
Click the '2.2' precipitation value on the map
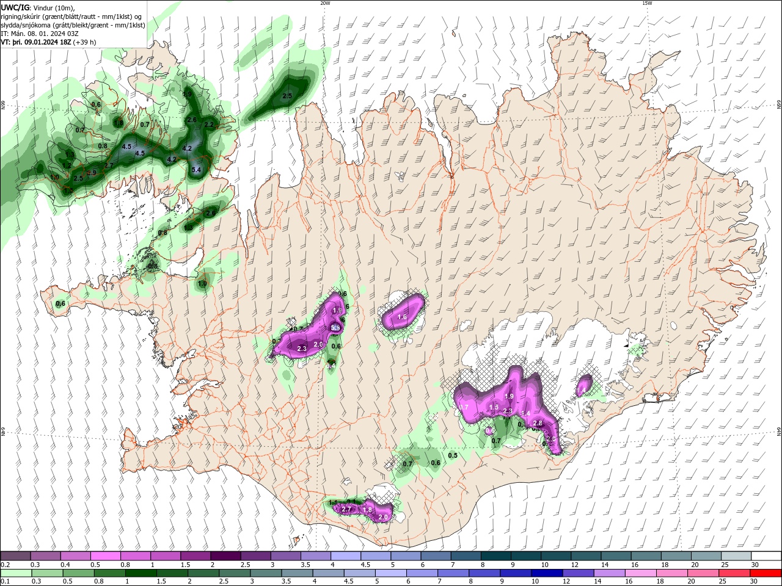[209, 125]
